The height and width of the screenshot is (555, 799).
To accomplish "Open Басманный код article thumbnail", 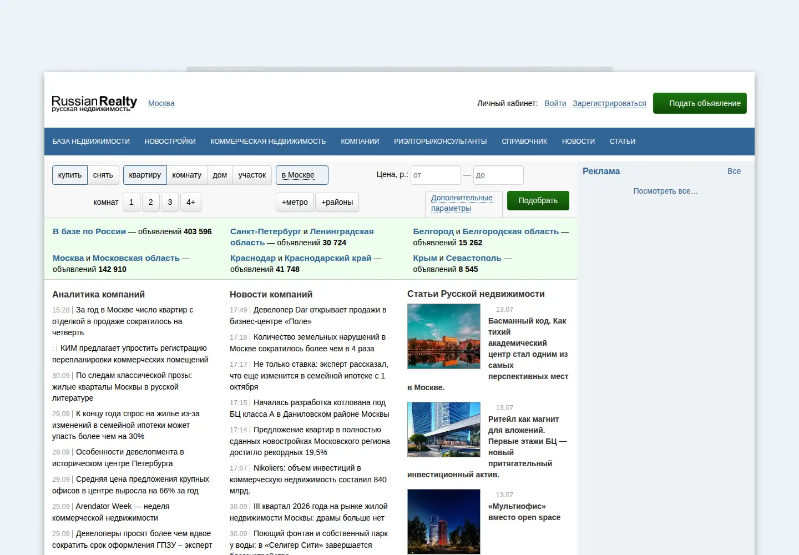I will pos(444,336).
